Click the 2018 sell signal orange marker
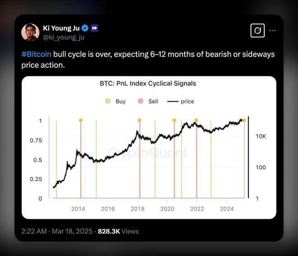The image size is (298, 256). [140, 120]
